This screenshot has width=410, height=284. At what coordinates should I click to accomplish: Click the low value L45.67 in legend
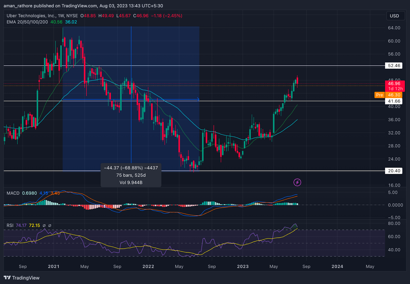tap(124, 16)
